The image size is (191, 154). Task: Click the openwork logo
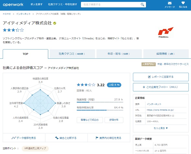pos(13,5)
